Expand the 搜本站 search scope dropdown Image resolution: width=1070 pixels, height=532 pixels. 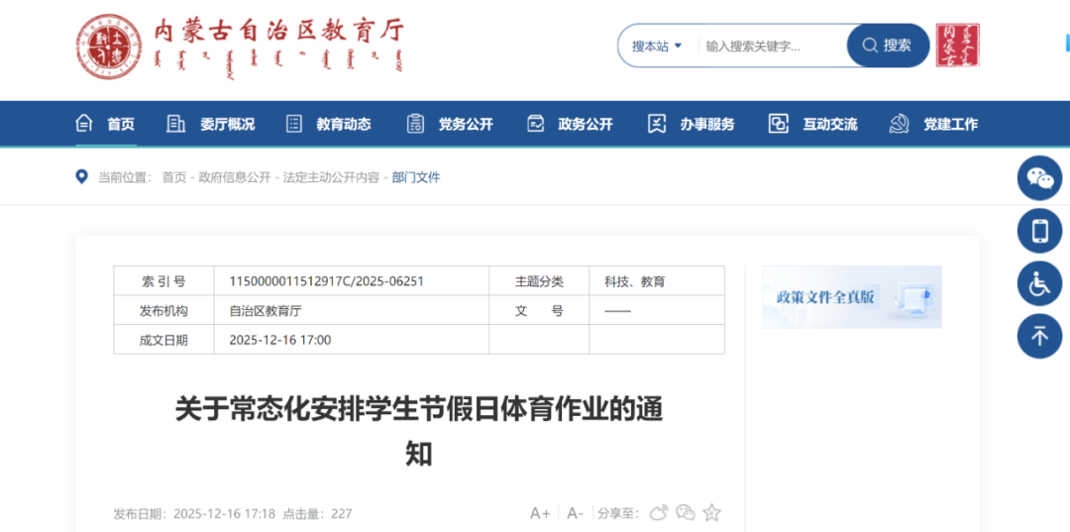coord(657,46)
